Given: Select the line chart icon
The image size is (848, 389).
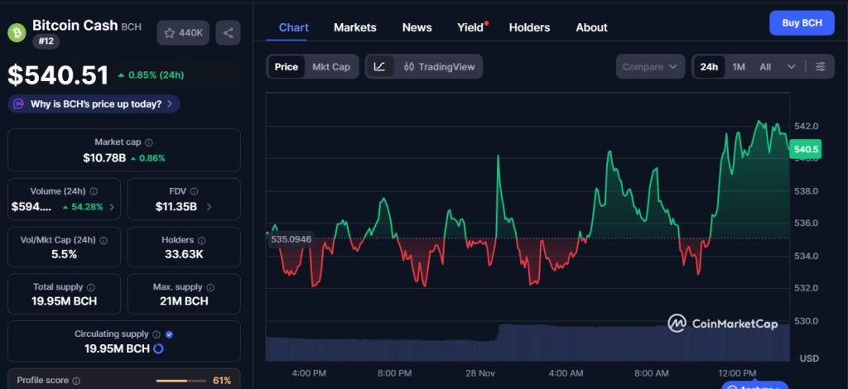Looking at the screenshot, I should (379, 67).
